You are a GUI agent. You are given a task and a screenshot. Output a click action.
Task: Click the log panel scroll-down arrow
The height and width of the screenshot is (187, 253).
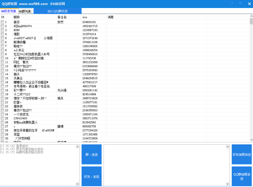(77, 184)
